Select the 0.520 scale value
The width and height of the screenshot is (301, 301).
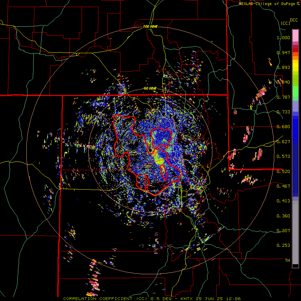pyautogui.click(x=283, y=172)
